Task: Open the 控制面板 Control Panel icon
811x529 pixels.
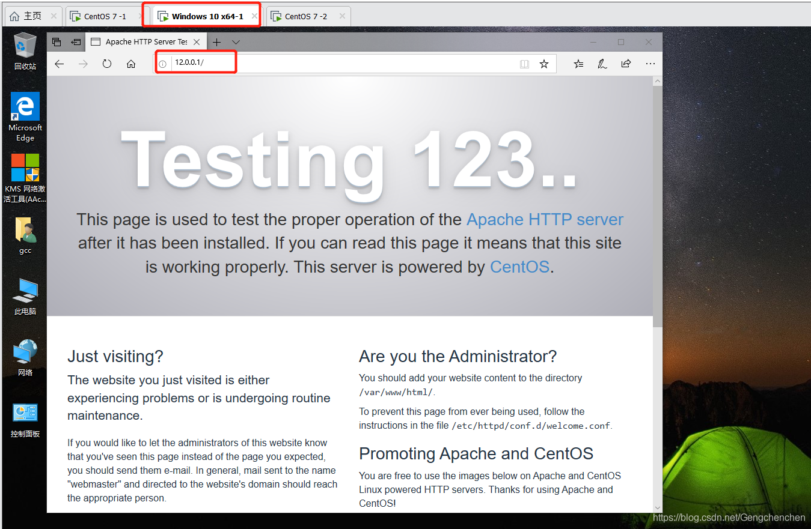Action: click(x=25, y=420)
